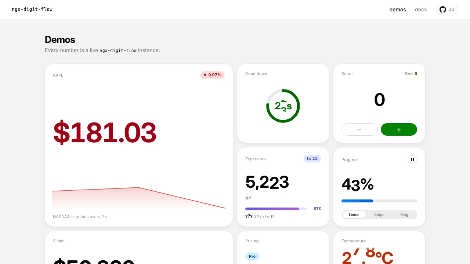Open the demos navigation link
470x264 pixels.
pyautogui.click(x=398, y=10)
